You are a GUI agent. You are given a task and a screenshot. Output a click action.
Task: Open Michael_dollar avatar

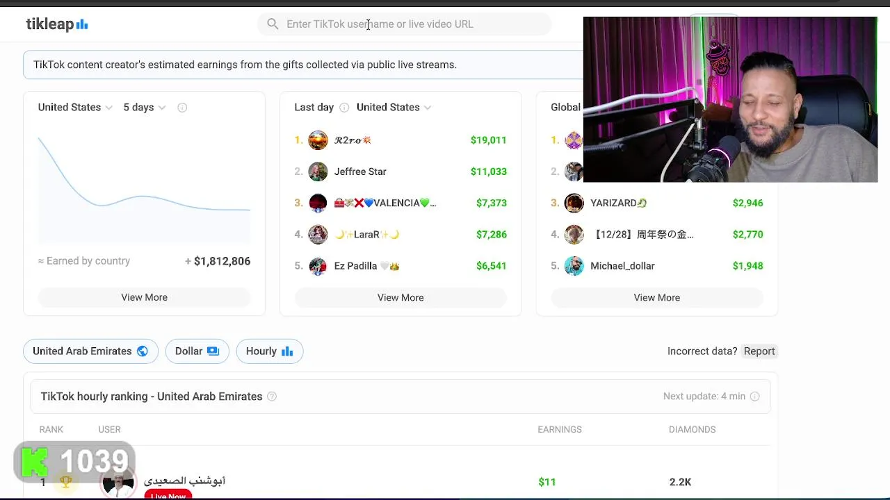pos(574,266)
